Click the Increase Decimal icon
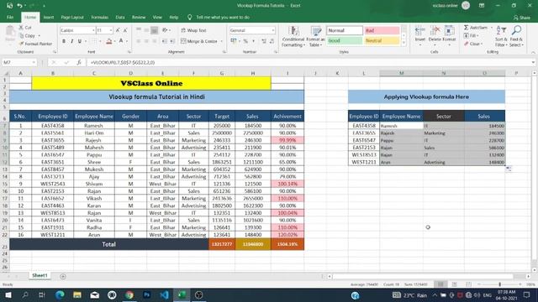Screen dimensions: 538x302 tap(264, 41)
